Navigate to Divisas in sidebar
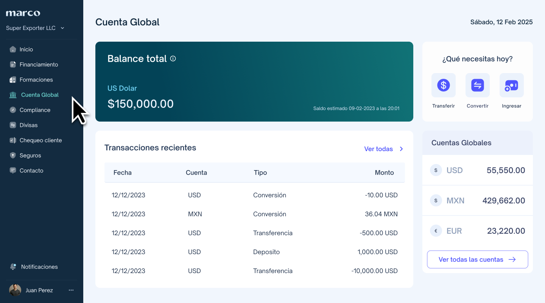545x303 pixels. [x=28, y=125]
